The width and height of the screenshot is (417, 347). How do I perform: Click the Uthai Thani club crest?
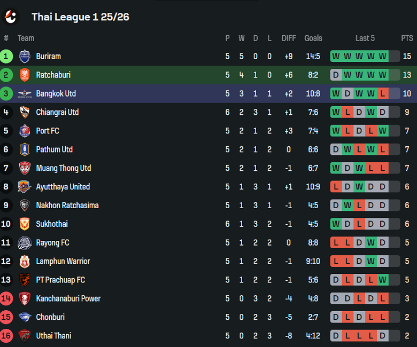pyautogui.click(x=25, y=336)
